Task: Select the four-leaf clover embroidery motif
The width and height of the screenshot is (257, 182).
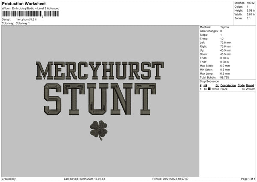Action: (x=99, y=130)
